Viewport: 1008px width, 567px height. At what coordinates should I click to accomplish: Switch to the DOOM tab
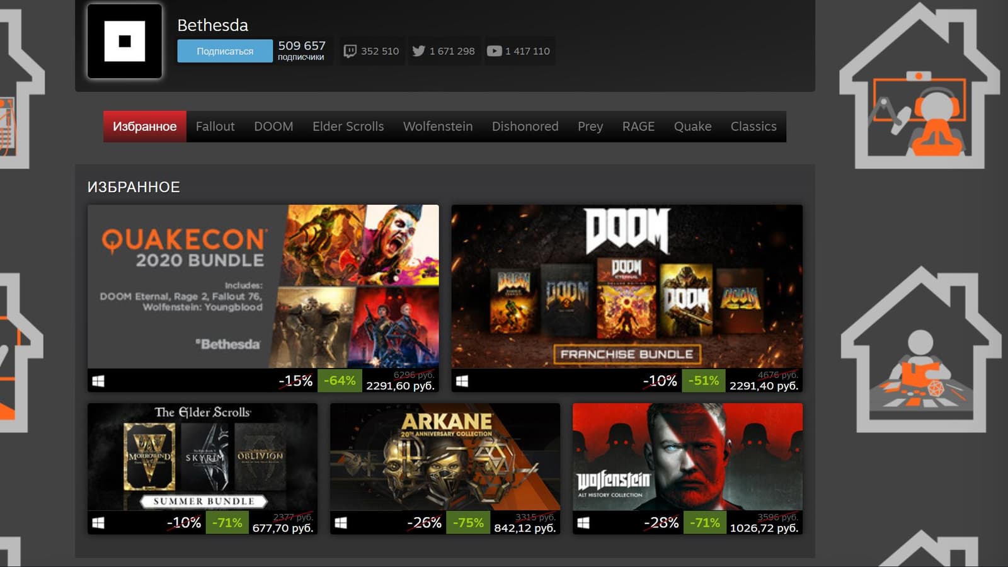pyautogui.click(x=273, y=127)
